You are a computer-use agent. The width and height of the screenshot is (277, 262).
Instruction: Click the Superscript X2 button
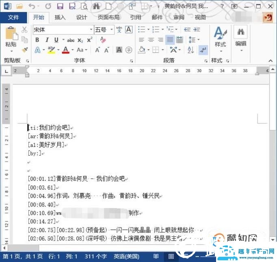pos(90,40)
